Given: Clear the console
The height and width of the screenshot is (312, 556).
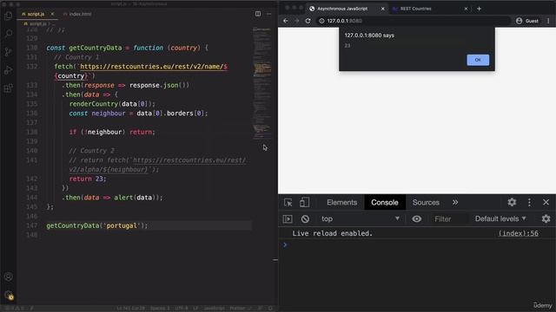Looking at the screenshot, I should [x=305, y=219].
